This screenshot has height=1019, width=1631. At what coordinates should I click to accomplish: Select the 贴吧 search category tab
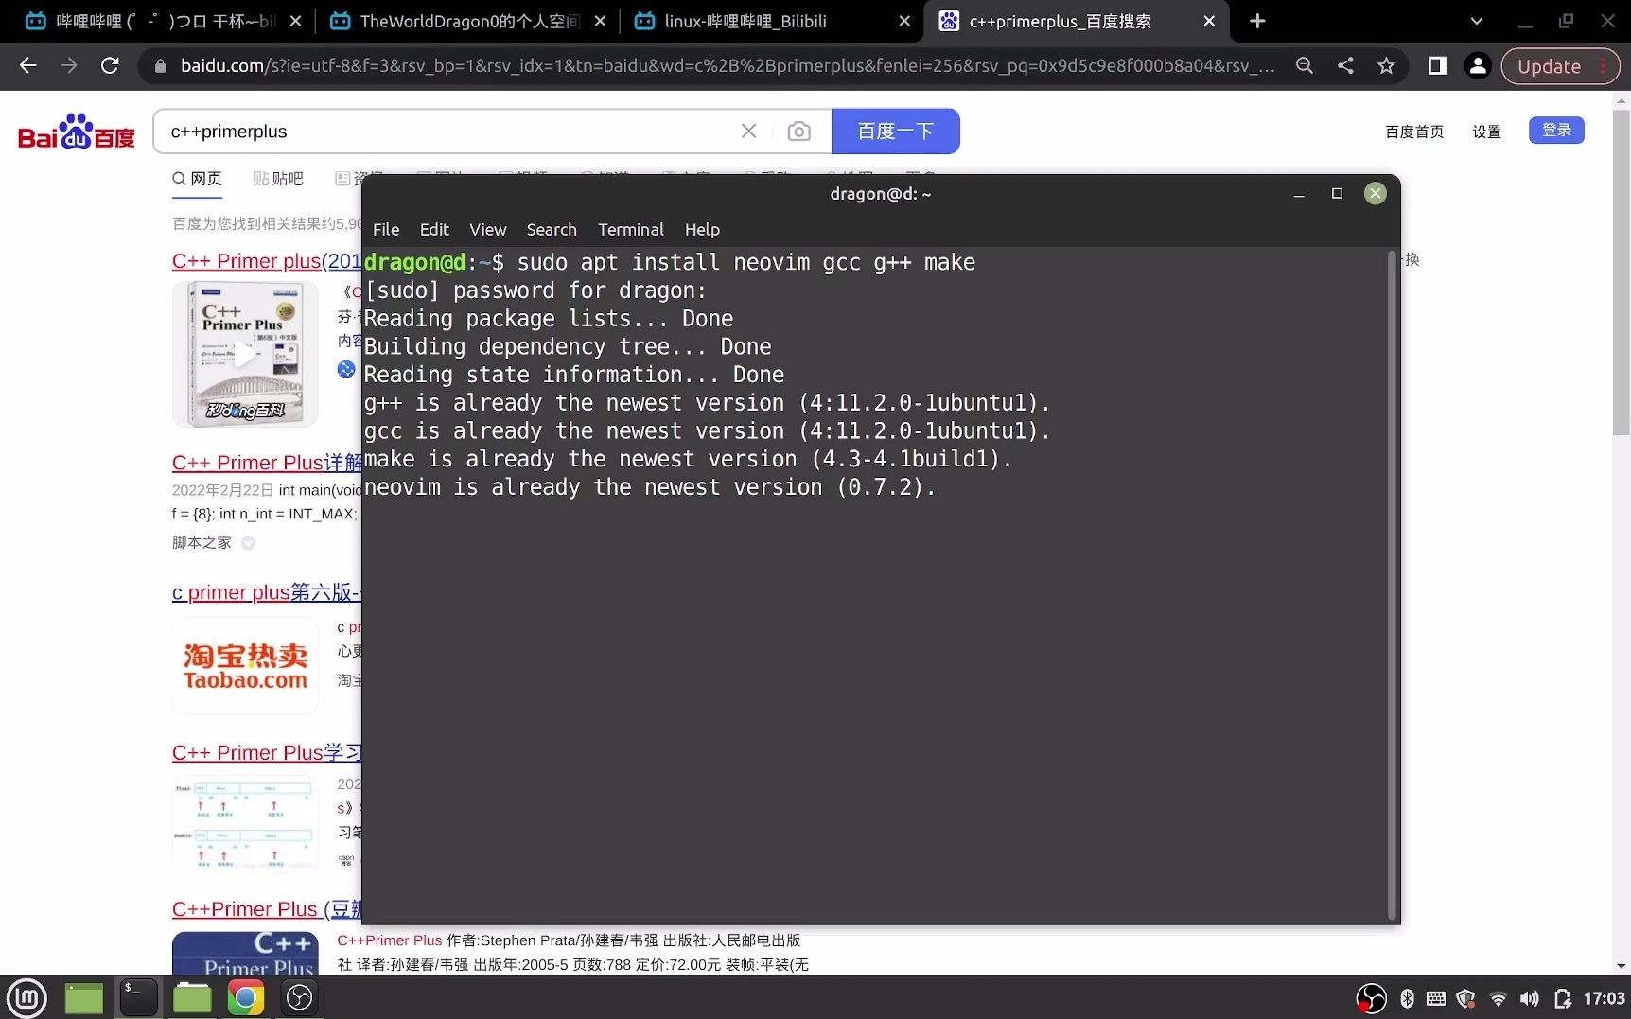[x=278, y=179]
